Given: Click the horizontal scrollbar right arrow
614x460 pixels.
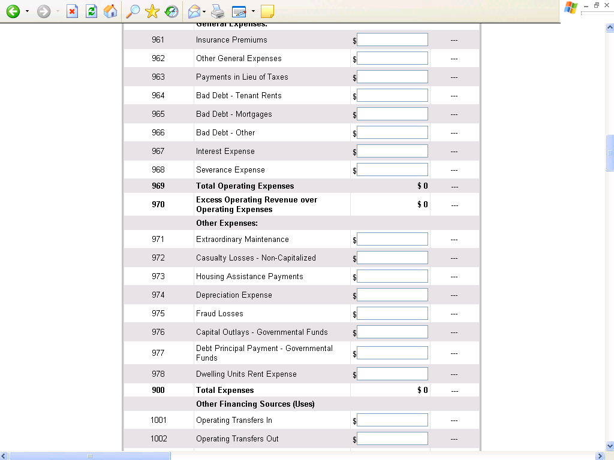Looking at the screenshot, I should 600,456.
